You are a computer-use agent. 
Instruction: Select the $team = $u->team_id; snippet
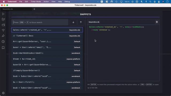click(47, 59)
